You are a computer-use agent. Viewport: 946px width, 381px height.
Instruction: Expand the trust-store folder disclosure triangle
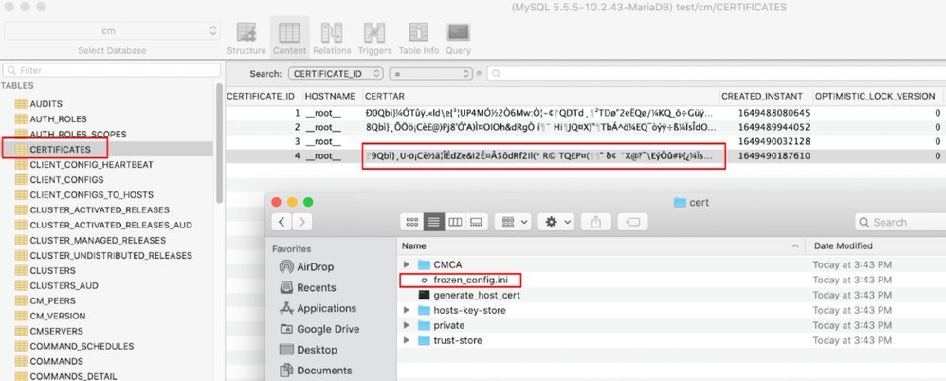(407, 340)
